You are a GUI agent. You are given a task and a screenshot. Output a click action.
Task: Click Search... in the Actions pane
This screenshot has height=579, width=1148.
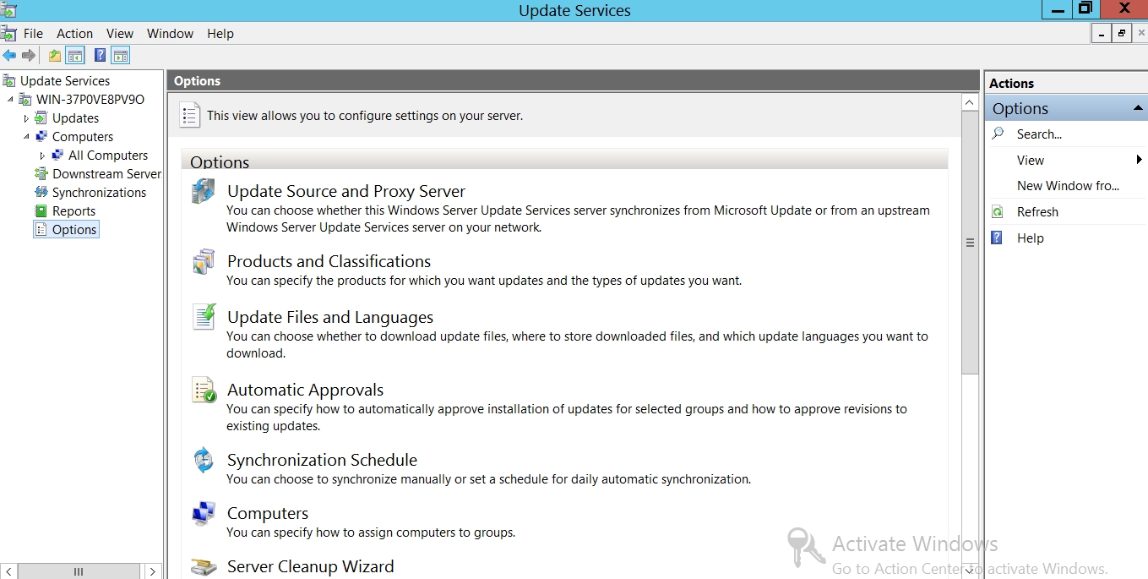click(x=1039, y=134)
